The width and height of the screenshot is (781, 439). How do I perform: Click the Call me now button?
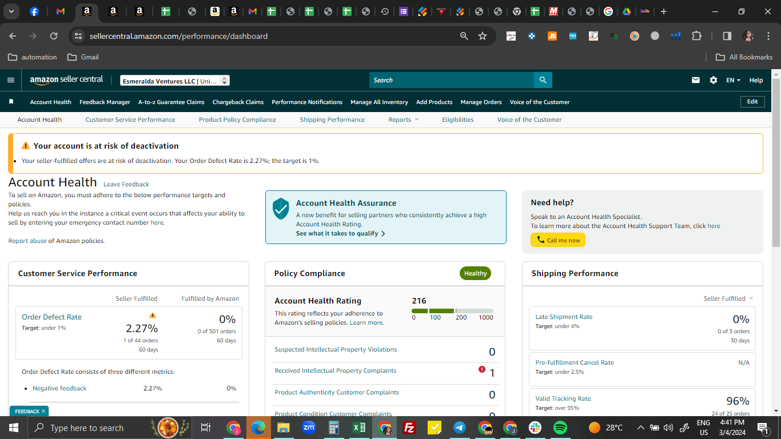pyautogui.click(x=558, y=240)
